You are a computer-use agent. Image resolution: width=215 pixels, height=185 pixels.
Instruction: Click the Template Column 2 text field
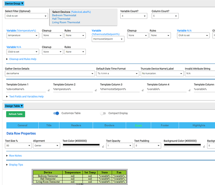[73, 89]
